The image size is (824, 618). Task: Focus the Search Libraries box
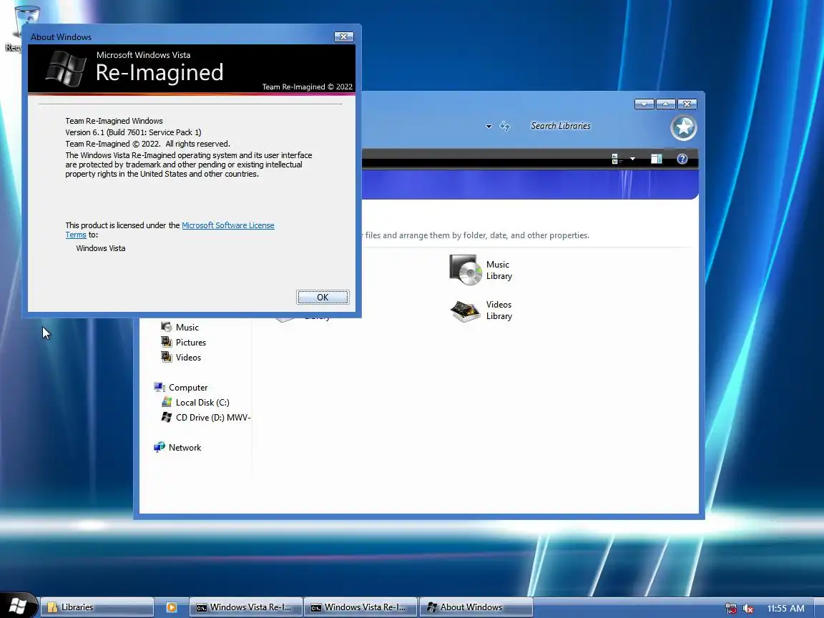click(x=561, y=126)
